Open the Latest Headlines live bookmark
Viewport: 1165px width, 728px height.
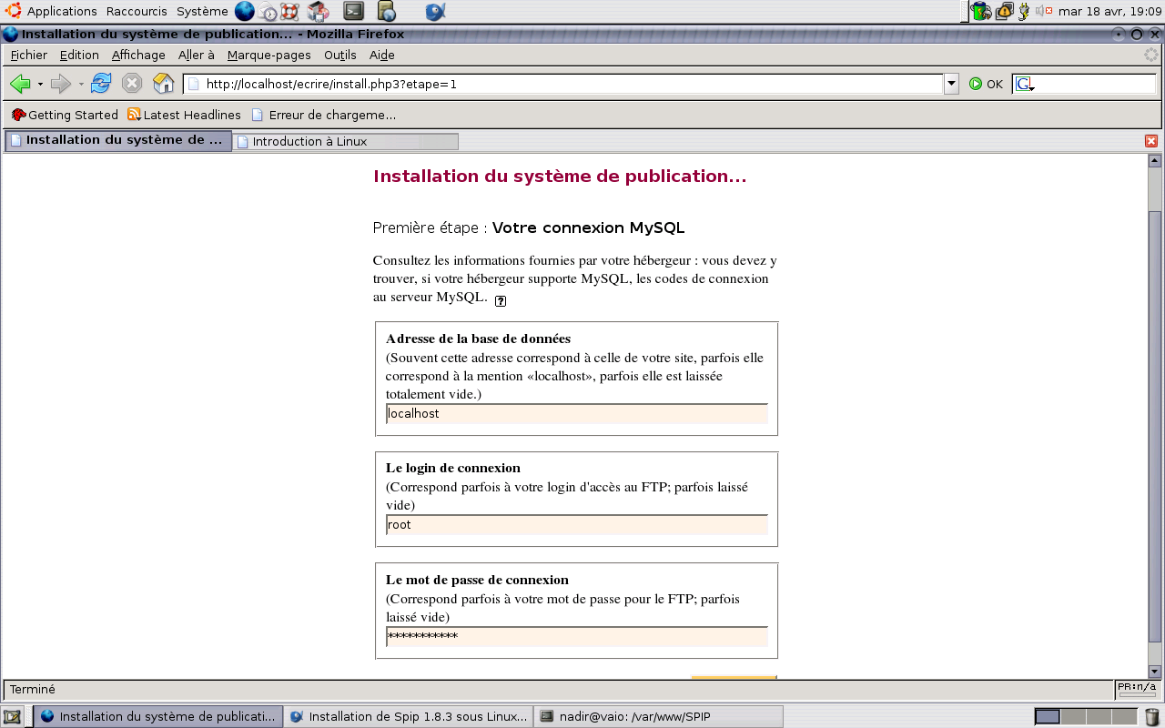coord(184,115)
